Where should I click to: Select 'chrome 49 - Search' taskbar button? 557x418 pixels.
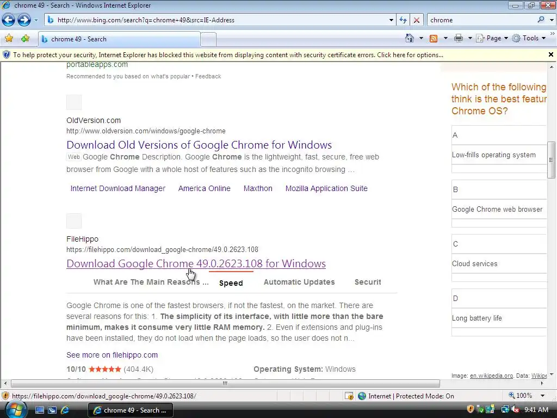tap(131, 410)
